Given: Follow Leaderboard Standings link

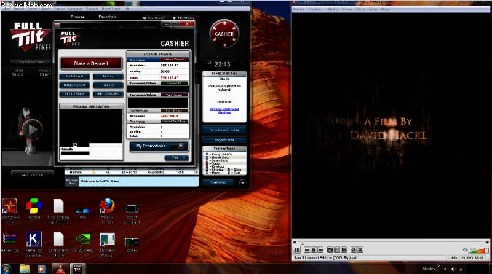Looking at the screenshot, I should tap(224, 111).
